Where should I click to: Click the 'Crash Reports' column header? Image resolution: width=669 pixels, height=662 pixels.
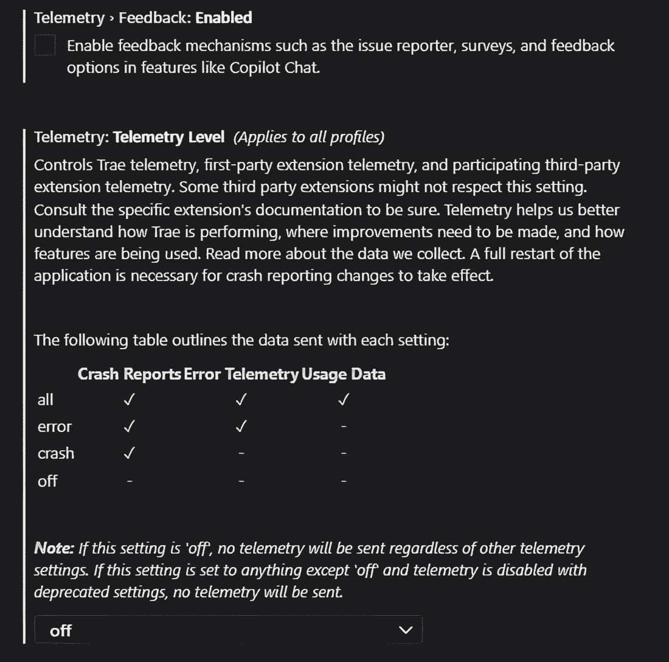coord(130,374)
